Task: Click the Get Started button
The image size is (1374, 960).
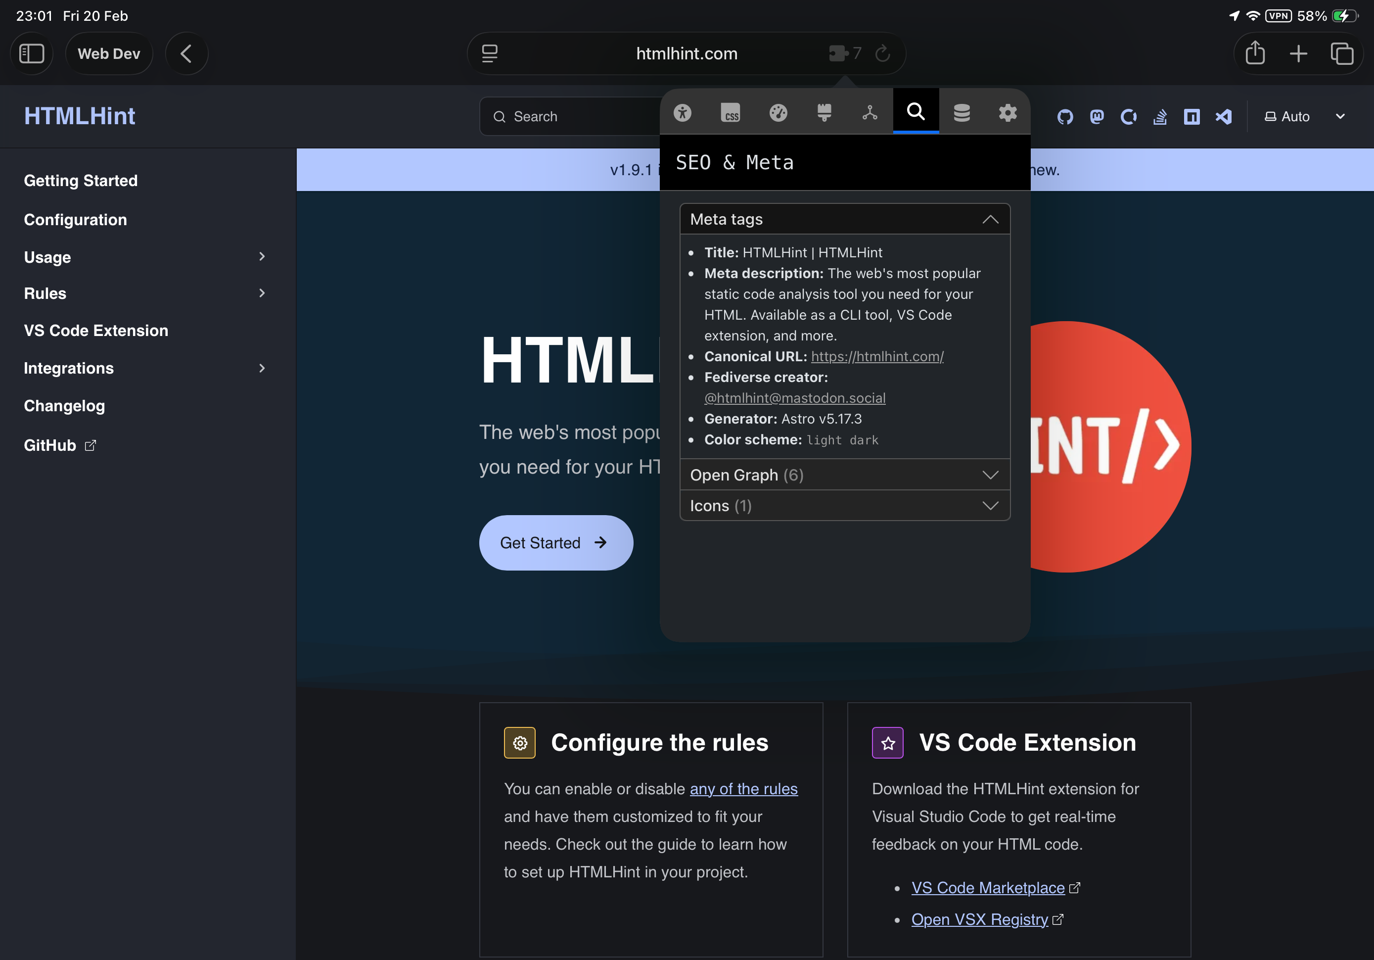Action: click(556, 542)
